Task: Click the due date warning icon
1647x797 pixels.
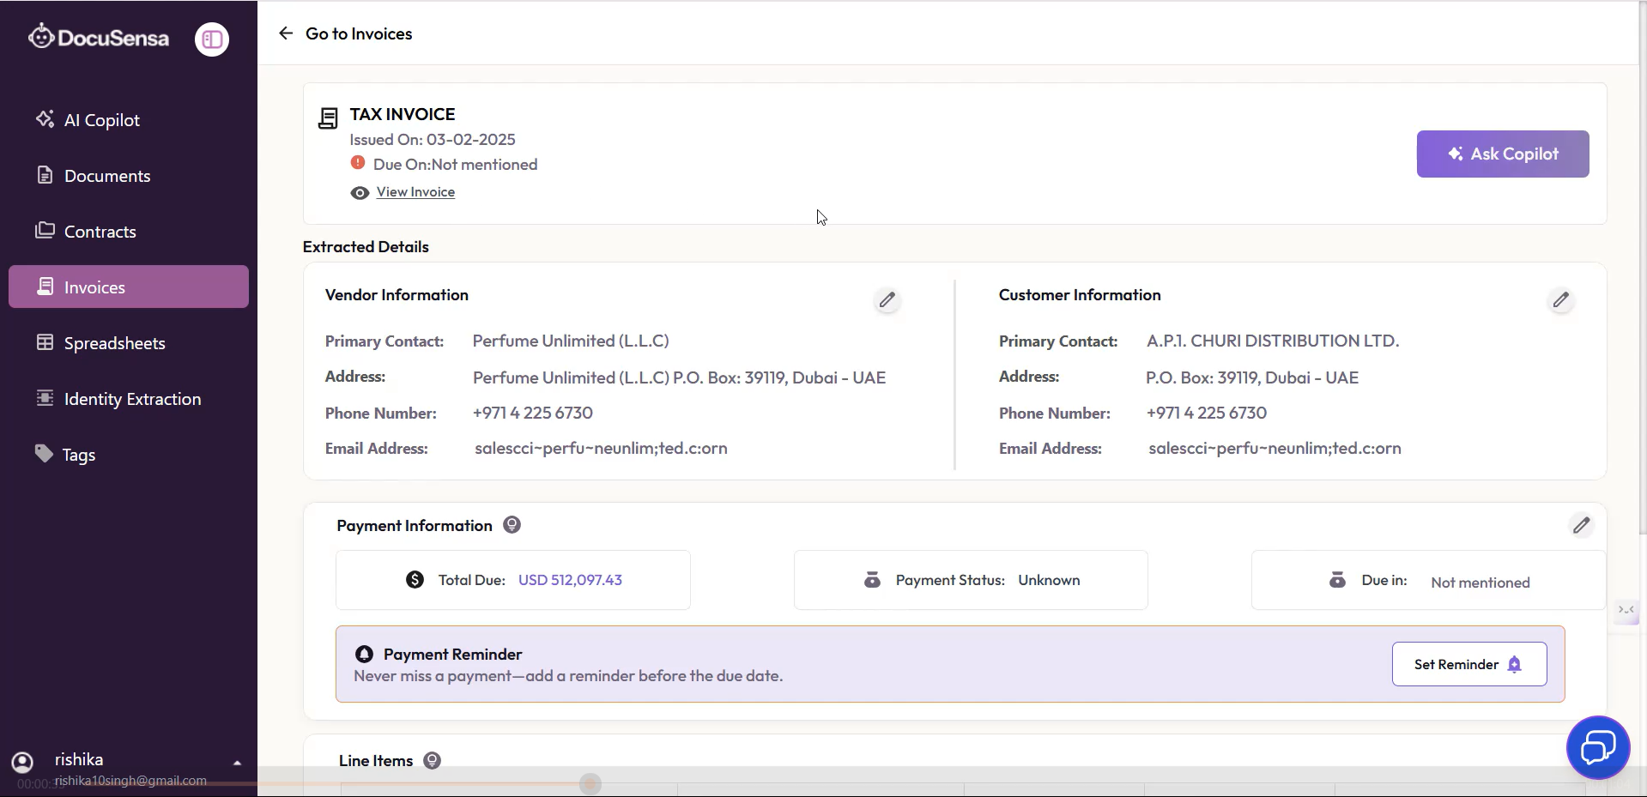Action: click(x=358, y=163)
